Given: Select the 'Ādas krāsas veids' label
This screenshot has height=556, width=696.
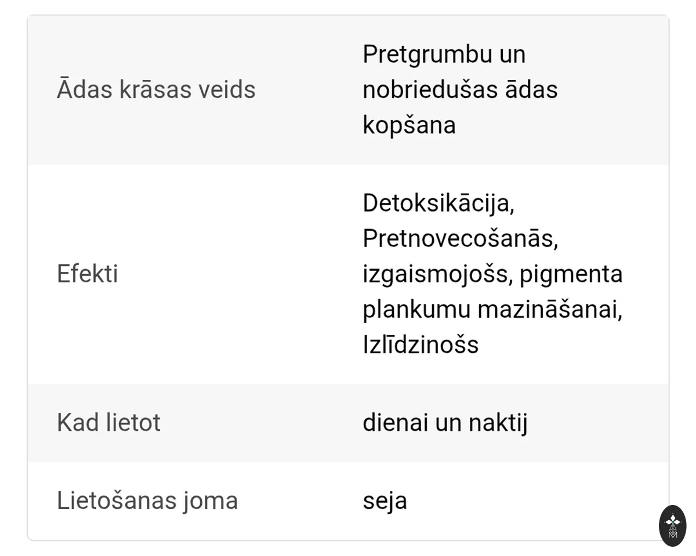Looking at the screenshot, I should pos(156,89).
